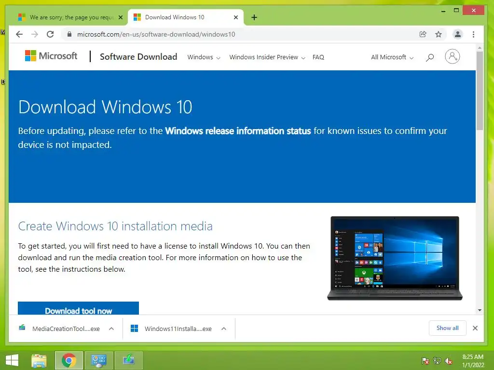Open the Chrome three-dot menu
The height and width of the screenshot is (370, 494).
473,34
